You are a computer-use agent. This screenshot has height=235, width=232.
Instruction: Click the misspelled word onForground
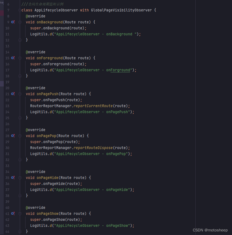pyautogui.click(x=118, y=70)
